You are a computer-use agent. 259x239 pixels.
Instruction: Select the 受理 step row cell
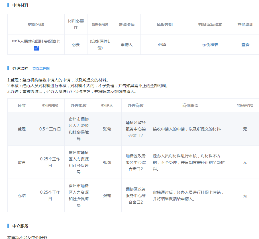click(22, 129)
